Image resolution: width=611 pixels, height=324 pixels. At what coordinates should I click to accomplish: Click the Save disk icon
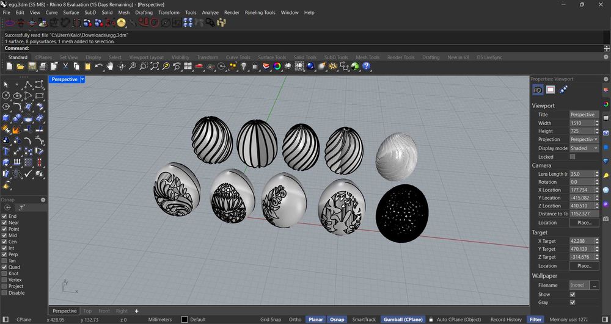[32, 67]
